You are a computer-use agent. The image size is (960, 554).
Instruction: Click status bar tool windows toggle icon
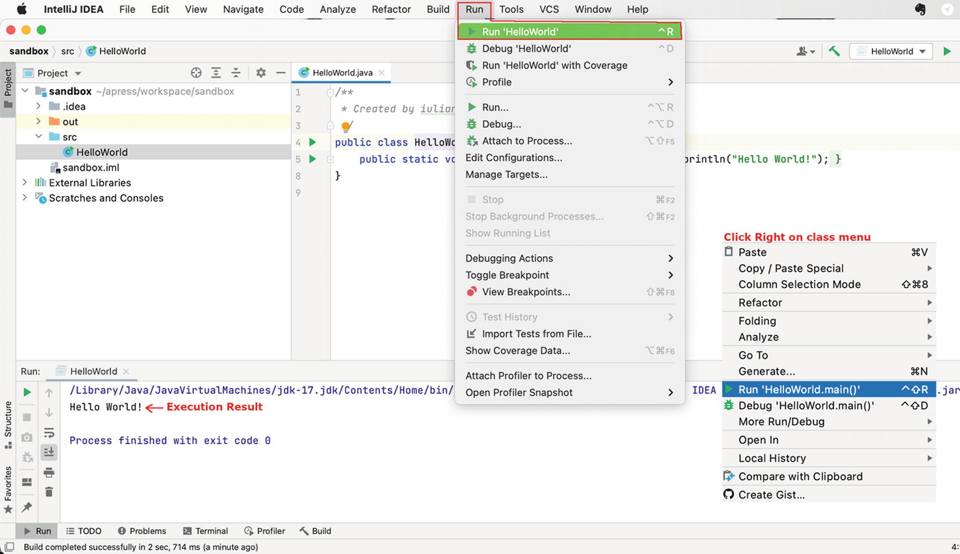(9, 547)
